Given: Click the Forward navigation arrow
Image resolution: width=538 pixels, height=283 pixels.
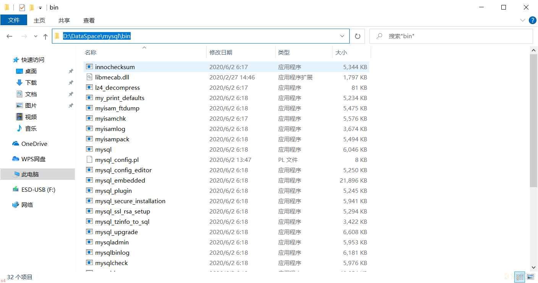Looking at the screenshot, I should [24, 36].
